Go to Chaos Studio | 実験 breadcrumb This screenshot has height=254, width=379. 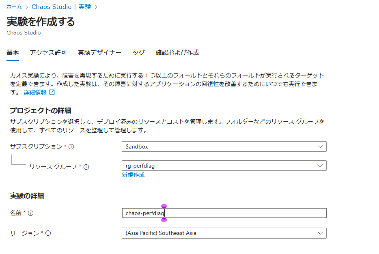(61, 7)
